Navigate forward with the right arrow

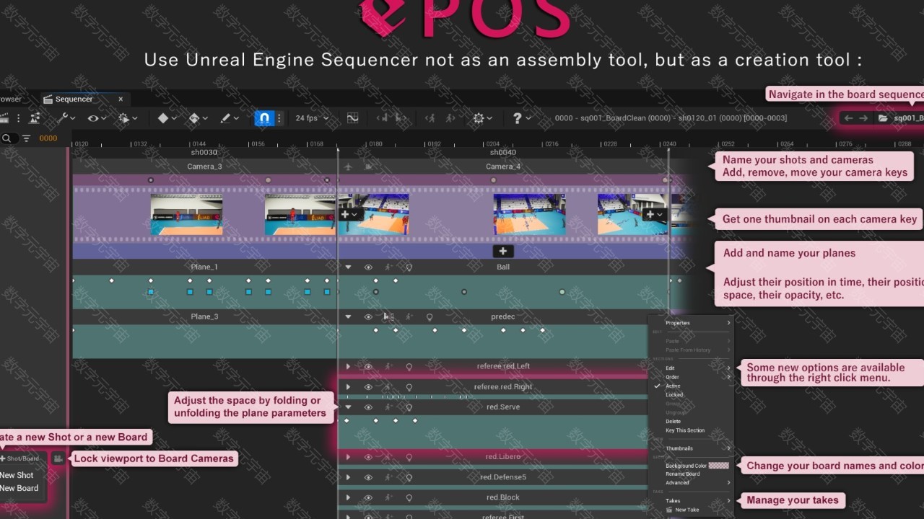click(x=863, y=118)
